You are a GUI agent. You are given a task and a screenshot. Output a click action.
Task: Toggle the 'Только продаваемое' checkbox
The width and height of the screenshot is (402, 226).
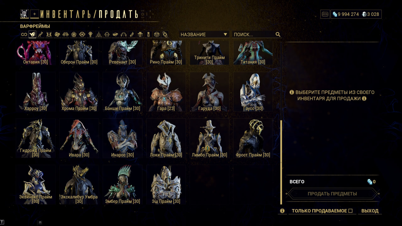pos(350,211)
